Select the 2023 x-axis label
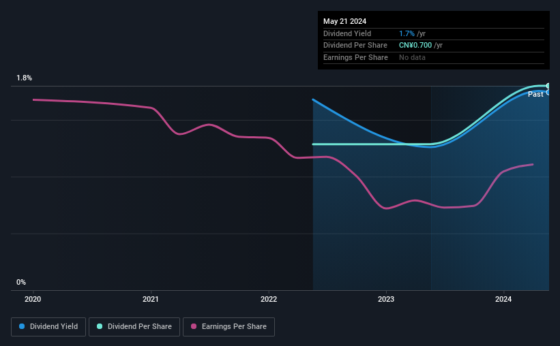Screen dimensions: 560x346 coord(385,299)
